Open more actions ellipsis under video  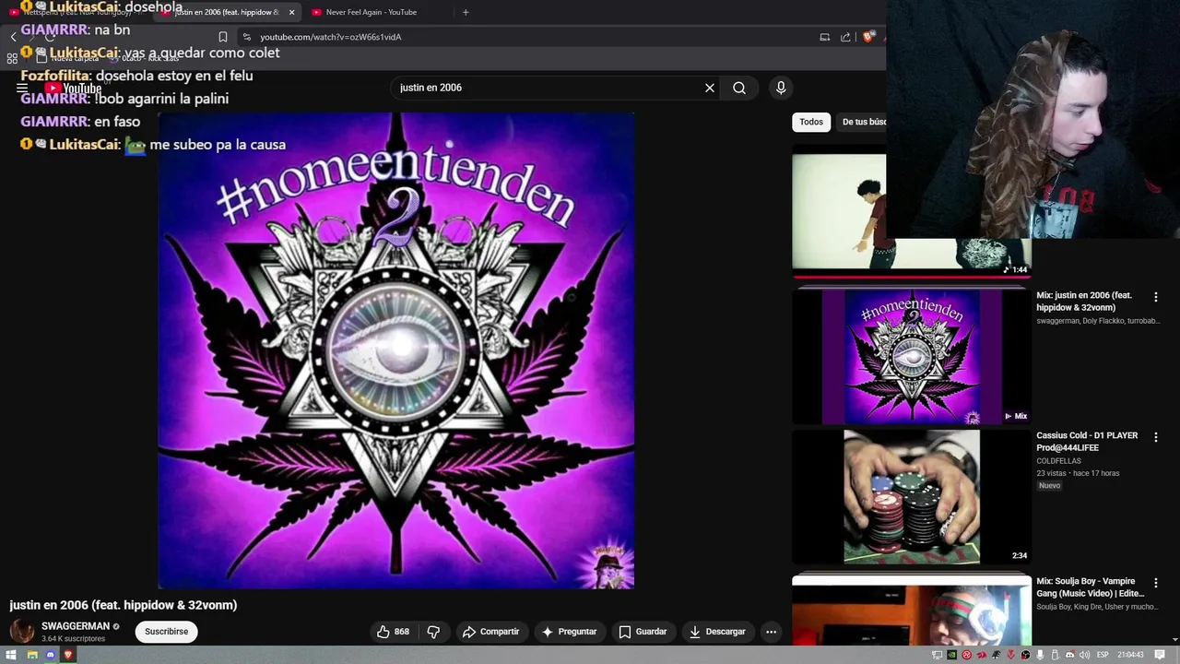click(771, 632)
